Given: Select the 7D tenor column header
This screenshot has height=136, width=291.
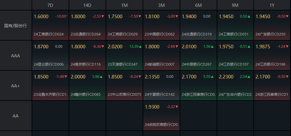Looking at the screenshot, I should point(50,5).
